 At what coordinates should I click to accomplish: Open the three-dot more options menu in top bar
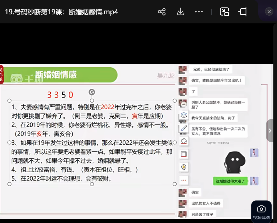pos(199,12)
